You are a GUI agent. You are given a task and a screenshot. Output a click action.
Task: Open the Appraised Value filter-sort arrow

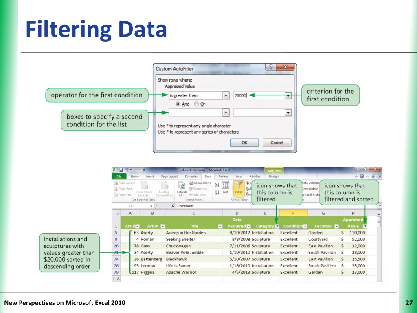pos(365,226)
